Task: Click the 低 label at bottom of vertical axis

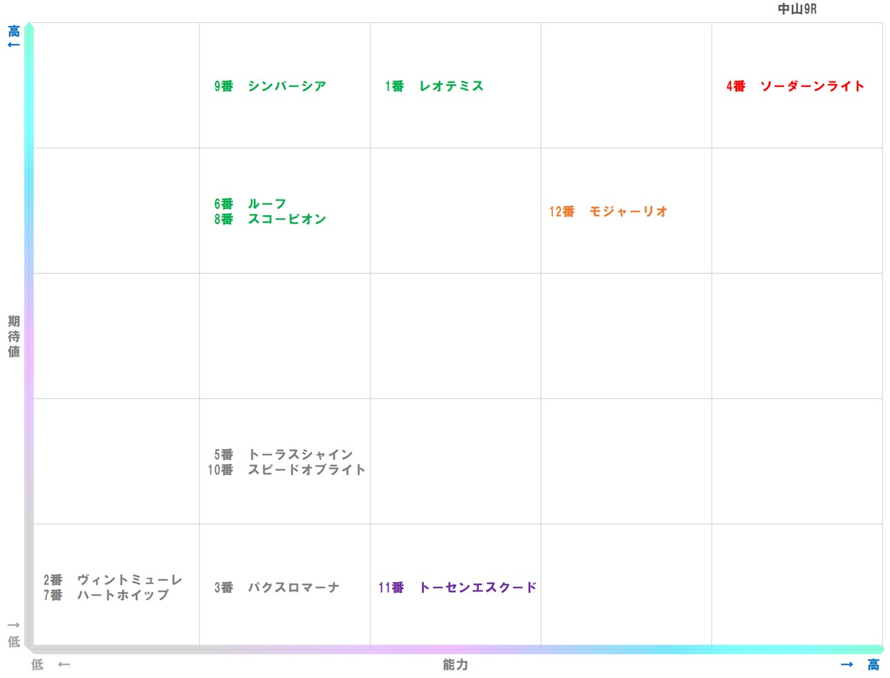Action: click(x=14, y=641)
